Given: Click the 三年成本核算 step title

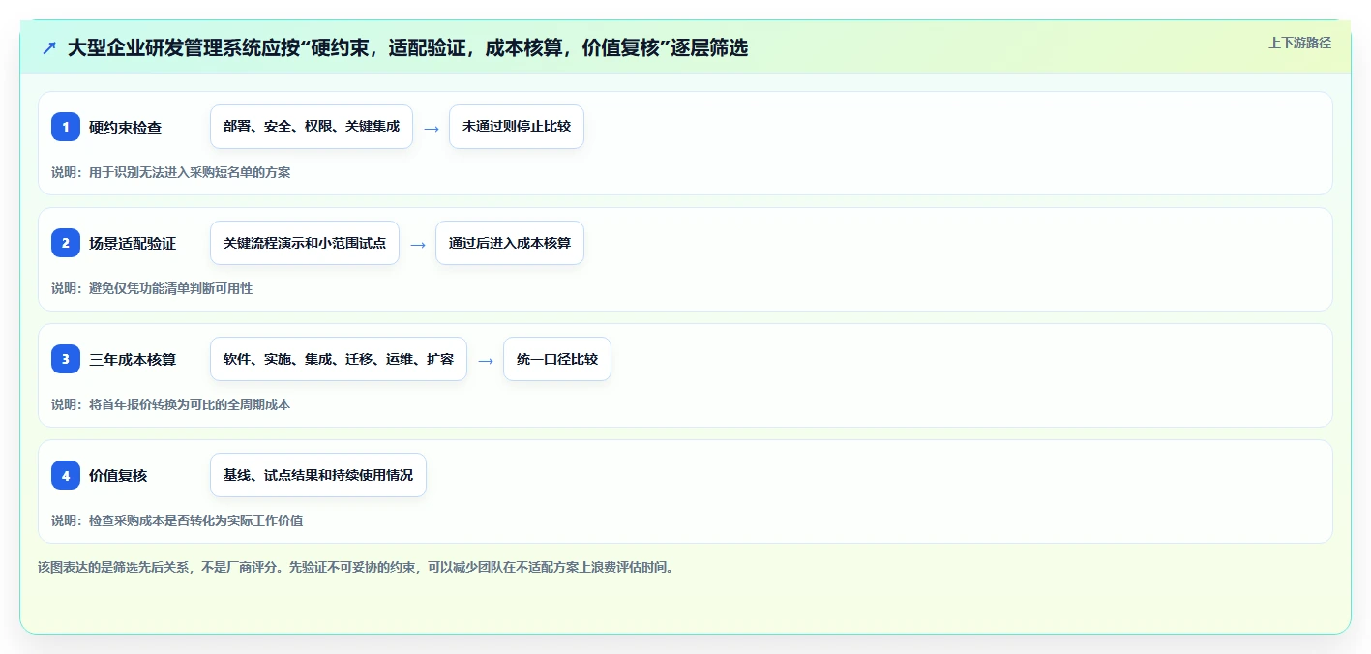Looking at the screenshot, I should [133, 360].
